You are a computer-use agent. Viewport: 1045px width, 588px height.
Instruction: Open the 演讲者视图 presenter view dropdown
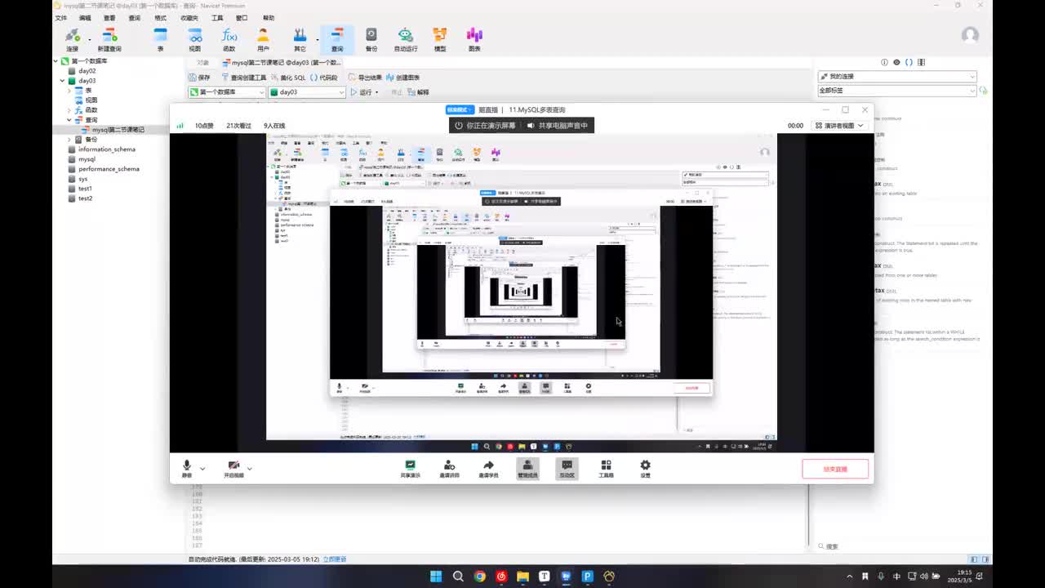[x=838, y=126]
